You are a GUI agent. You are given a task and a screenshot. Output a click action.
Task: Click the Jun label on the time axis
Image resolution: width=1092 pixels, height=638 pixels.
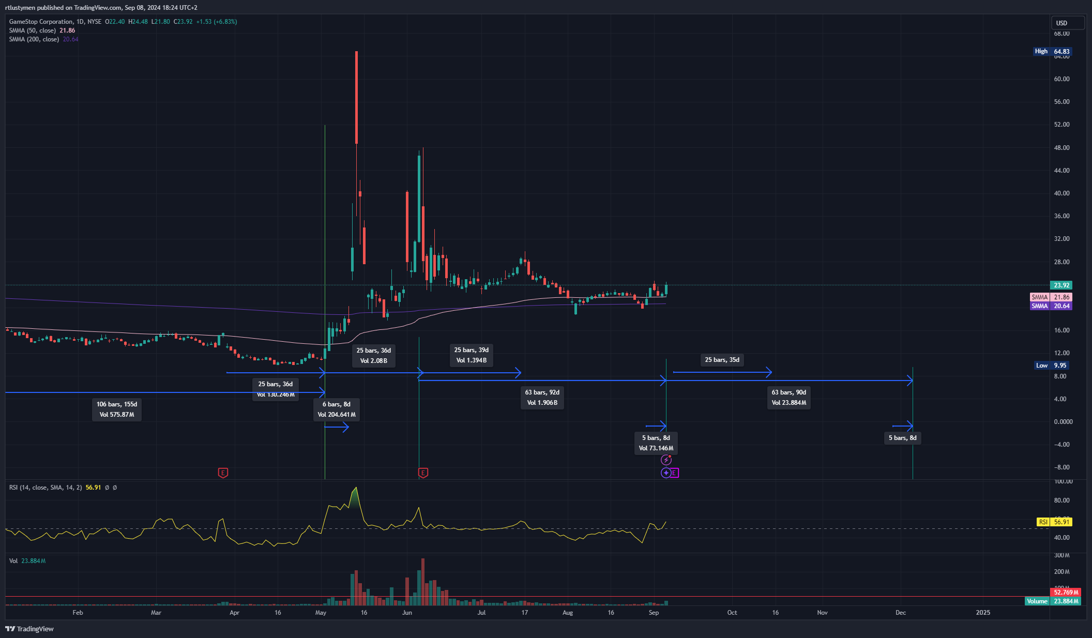(x=407, y=613)
